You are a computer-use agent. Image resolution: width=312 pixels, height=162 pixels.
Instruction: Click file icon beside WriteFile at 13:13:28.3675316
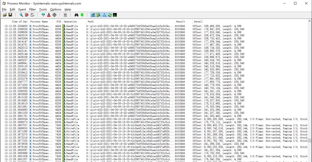click(64, 138)
